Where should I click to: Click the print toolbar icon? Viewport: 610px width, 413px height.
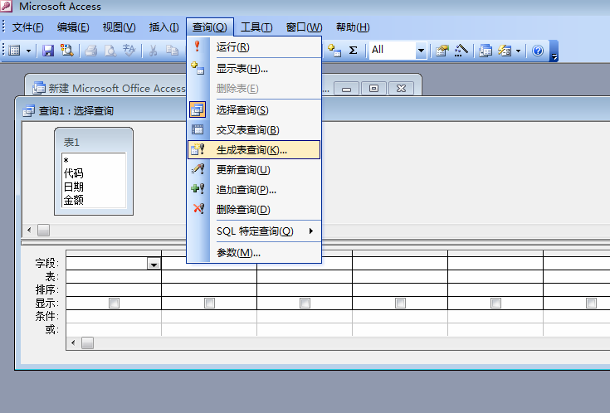[90, 51]
